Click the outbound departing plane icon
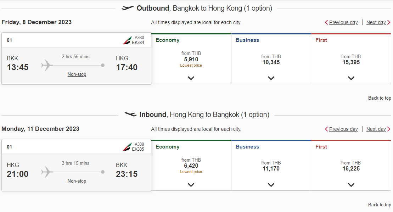Screen dimensions: 393x212 click(128, 8)
